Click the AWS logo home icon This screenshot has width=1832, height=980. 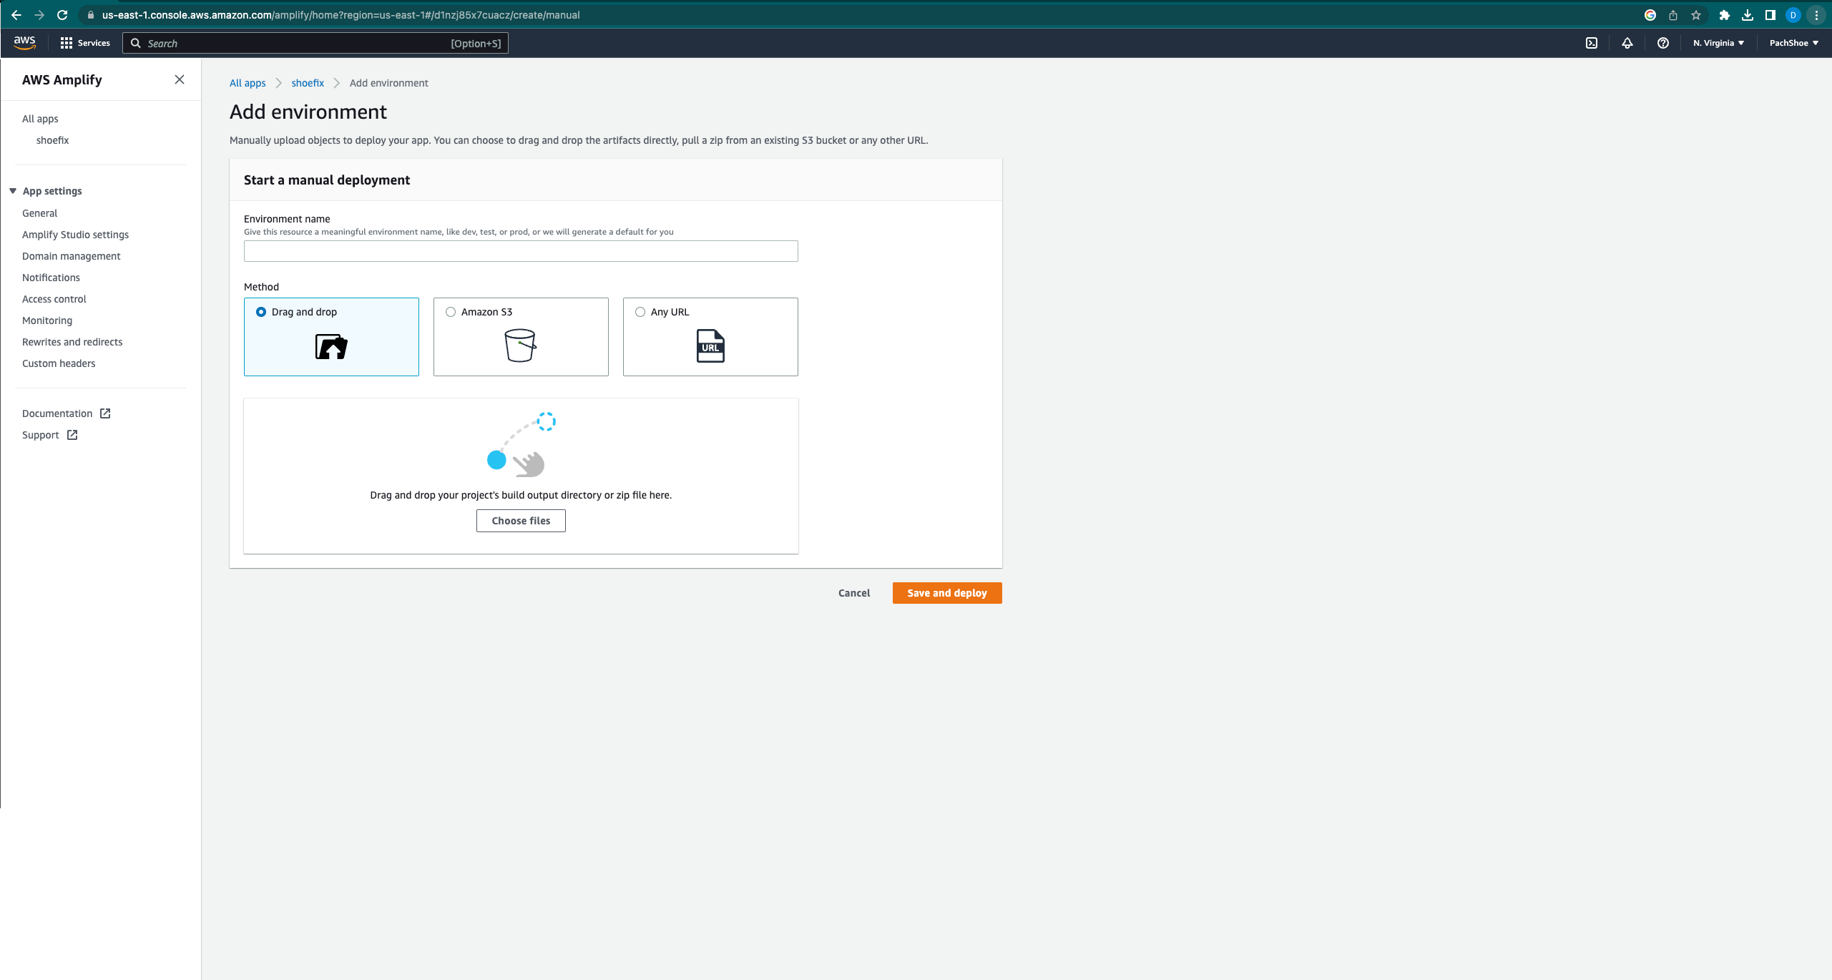point(24,43)
